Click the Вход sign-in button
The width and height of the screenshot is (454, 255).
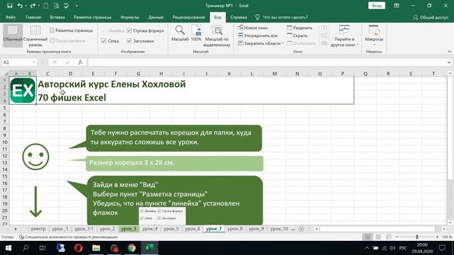click(x=377, y=6)
